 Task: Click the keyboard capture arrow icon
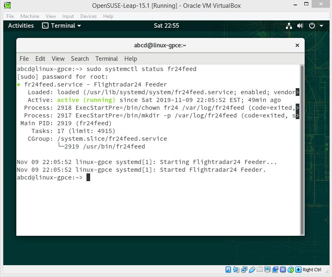(298, 269)
